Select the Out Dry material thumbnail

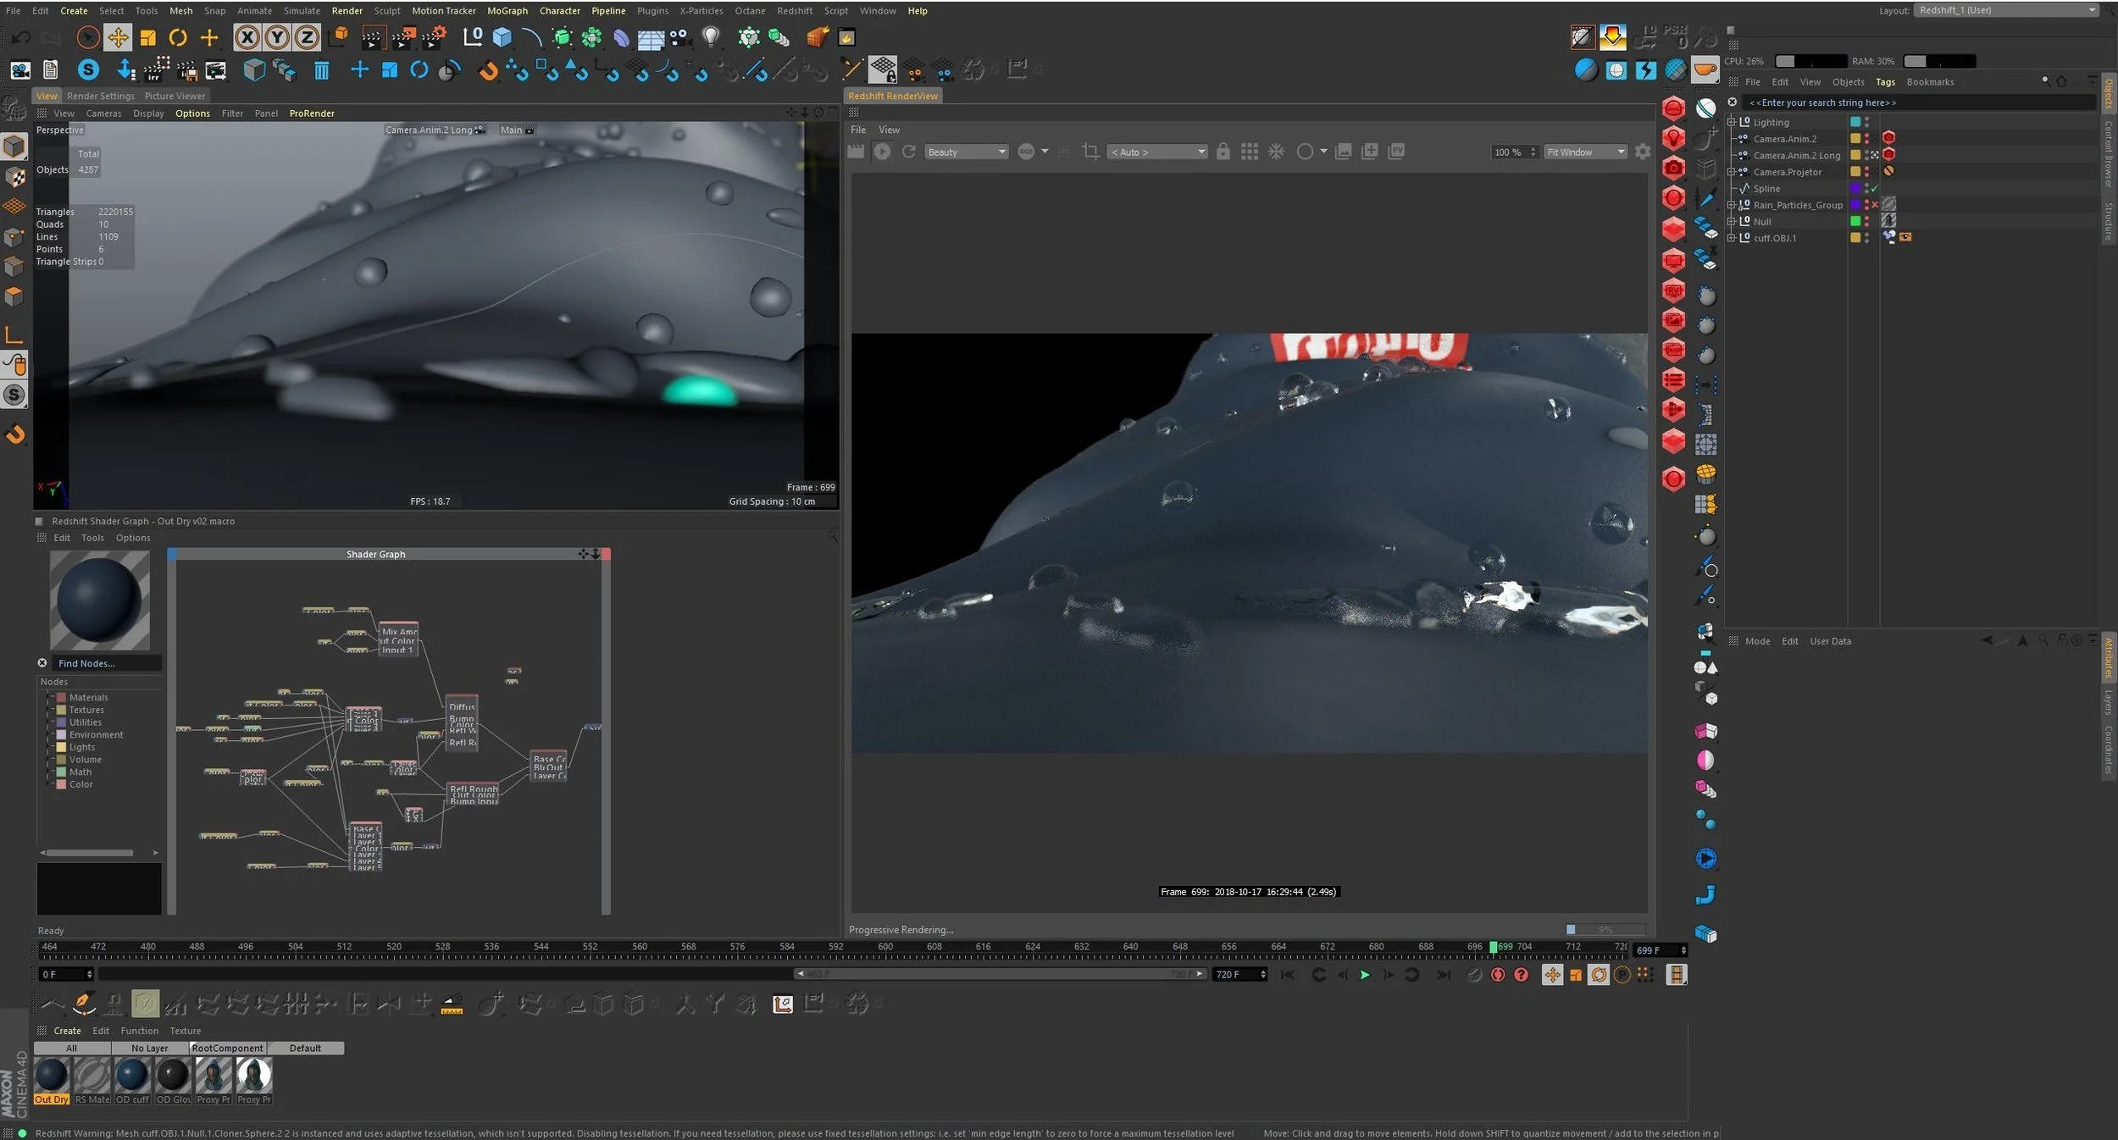52,1076
